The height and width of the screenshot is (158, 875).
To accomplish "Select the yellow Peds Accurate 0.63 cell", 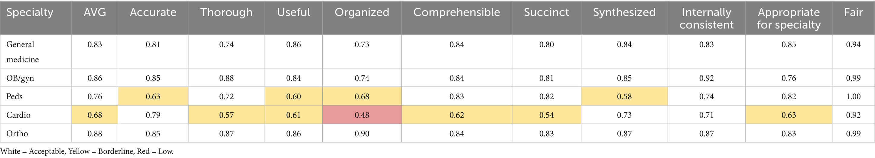I will click(x=153, y=96).
